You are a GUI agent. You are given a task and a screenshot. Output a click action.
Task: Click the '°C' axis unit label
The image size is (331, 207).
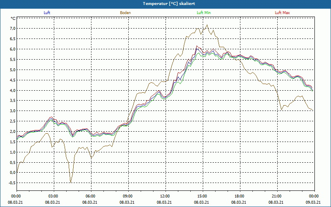point(13,19)
